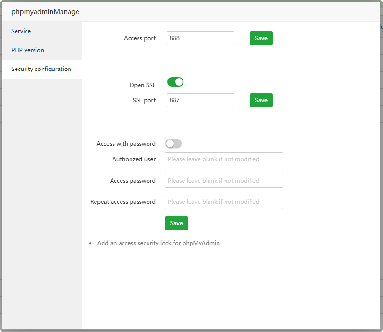Click the Access port input field
Image resolution: width=383 pixels, height=332 pixels.
[200, 38]
